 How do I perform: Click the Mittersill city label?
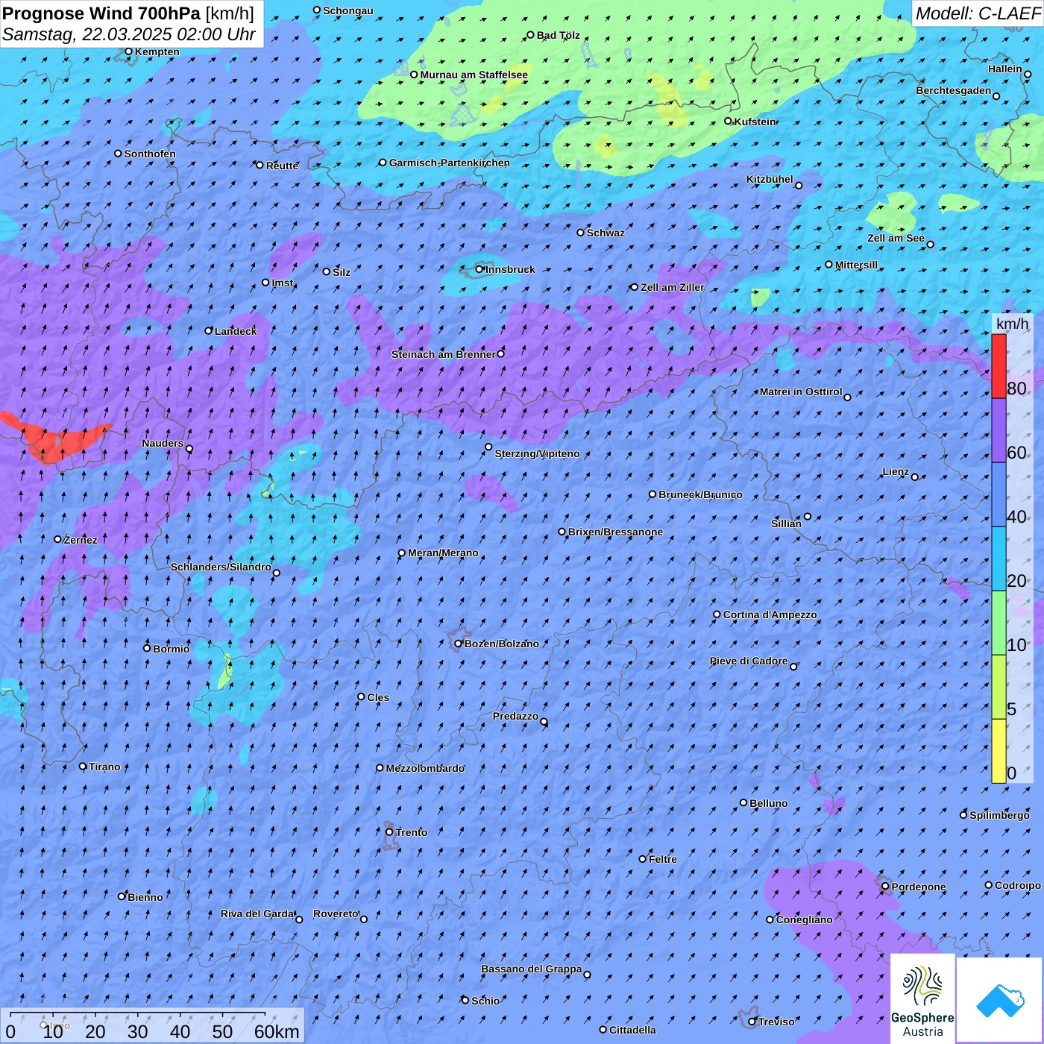856,265
